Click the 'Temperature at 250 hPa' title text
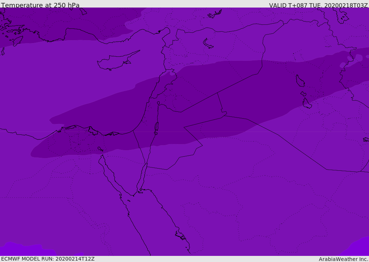369x262 pixels. 40,5
